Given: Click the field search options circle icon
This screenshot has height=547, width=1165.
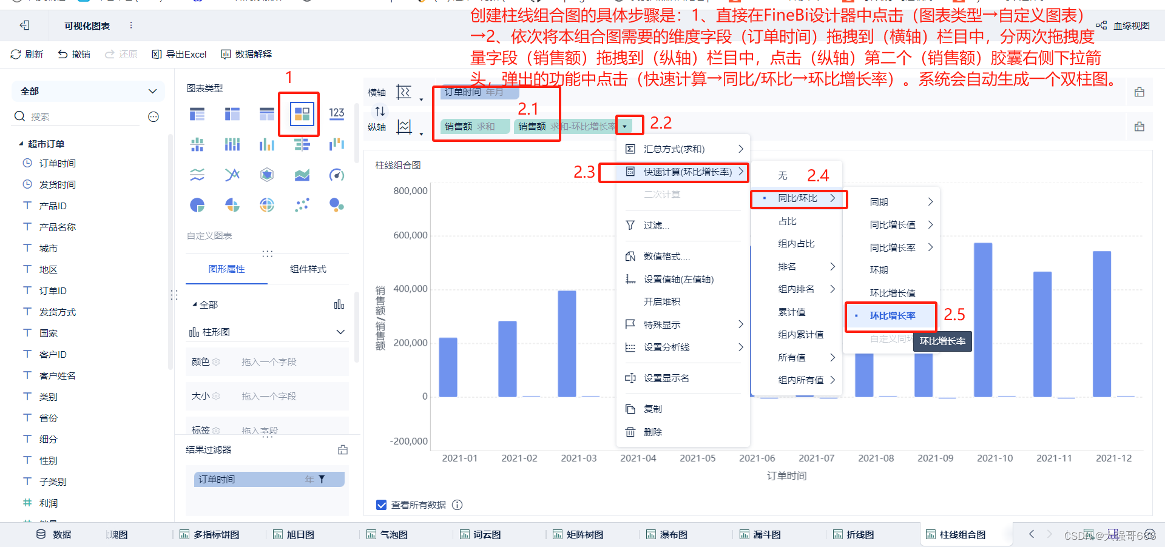Looking at the screenshot, I should coord(154,116).
